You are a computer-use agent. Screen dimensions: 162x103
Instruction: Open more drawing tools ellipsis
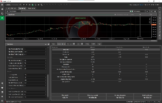(x=160, y=38)
